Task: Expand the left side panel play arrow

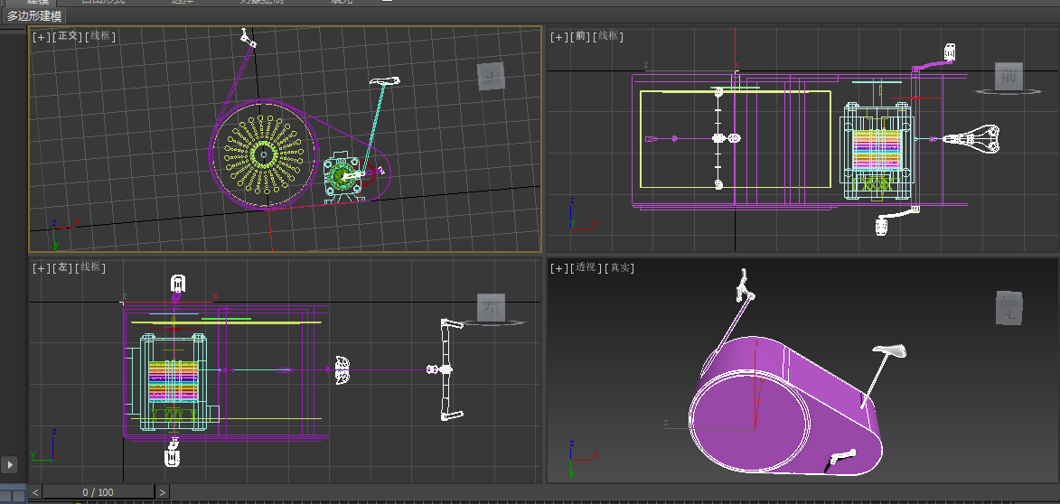Action: click(9, 465)
